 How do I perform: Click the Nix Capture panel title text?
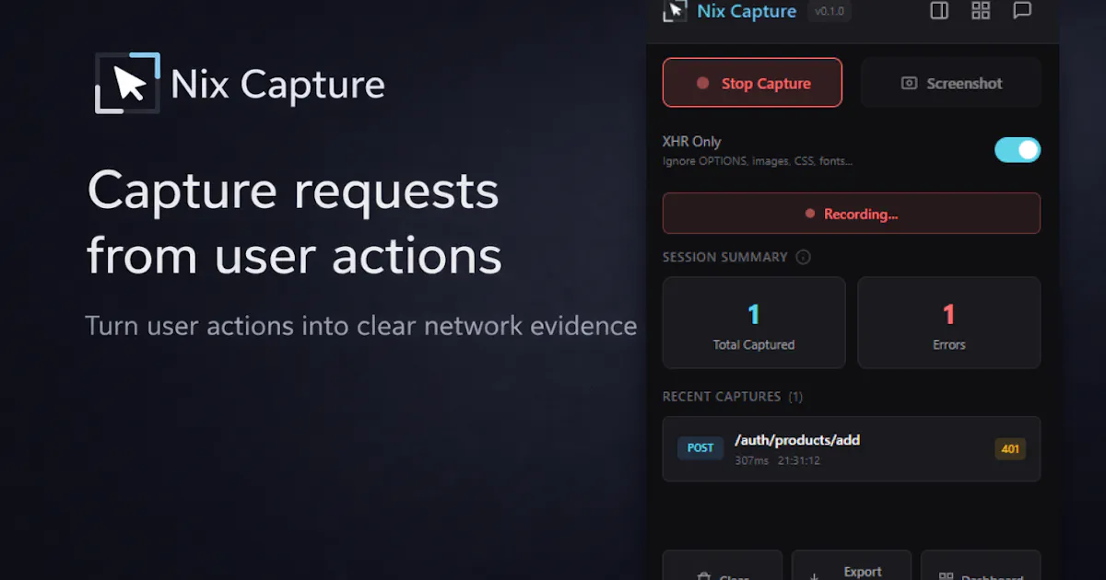[x=747, y=11]
